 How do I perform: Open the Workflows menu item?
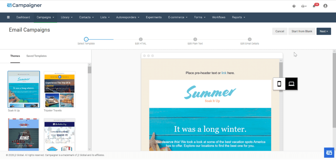click(x=219, y=17)
